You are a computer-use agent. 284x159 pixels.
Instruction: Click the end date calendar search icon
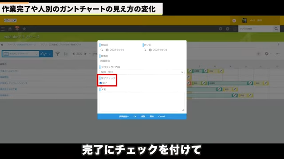point(145,50)
